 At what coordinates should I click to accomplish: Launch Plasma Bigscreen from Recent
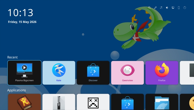[x=24, y=73]
